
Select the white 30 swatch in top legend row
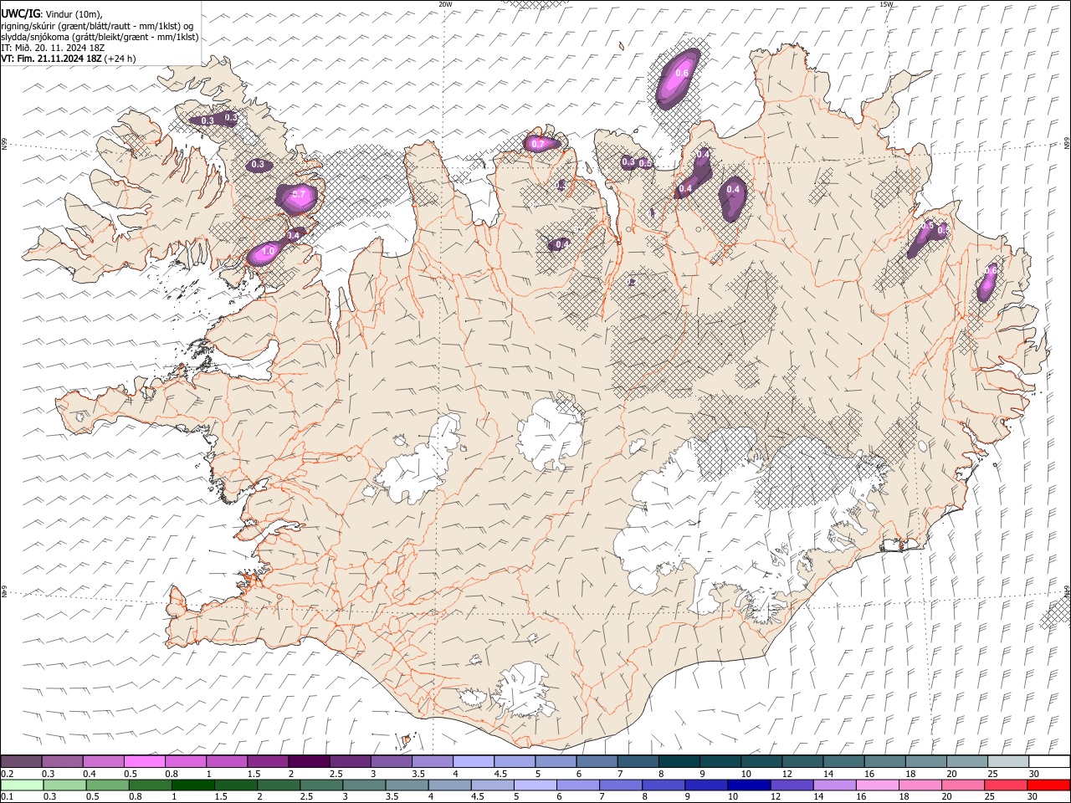click(1049, 761)
